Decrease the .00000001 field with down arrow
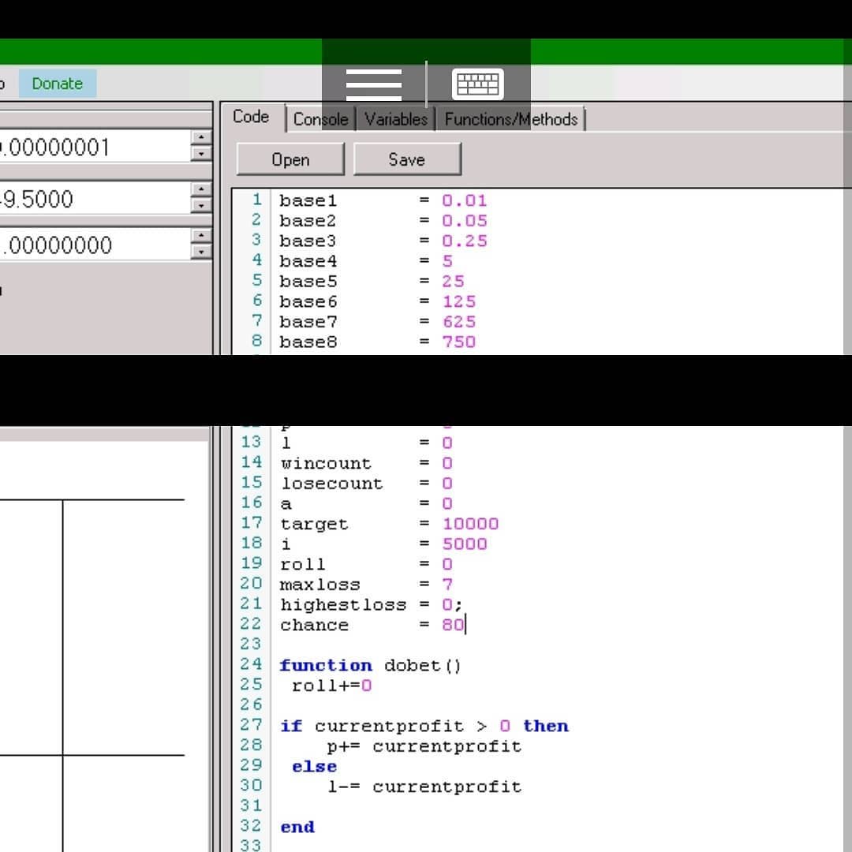 pyautogui.click(x=202, y=154)
